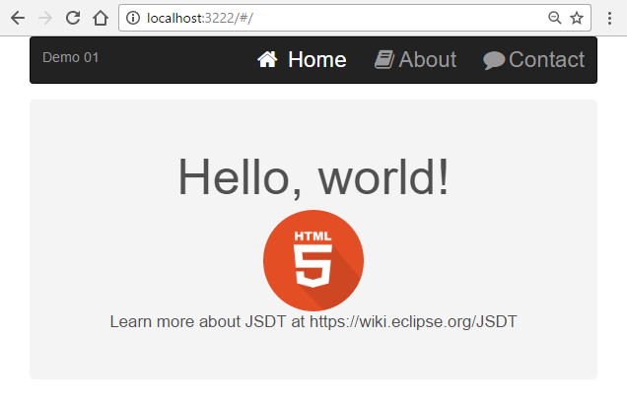Open the Home navigation item
The width and height of the screenshot is (627, 405).
click(x=302, y=59)
